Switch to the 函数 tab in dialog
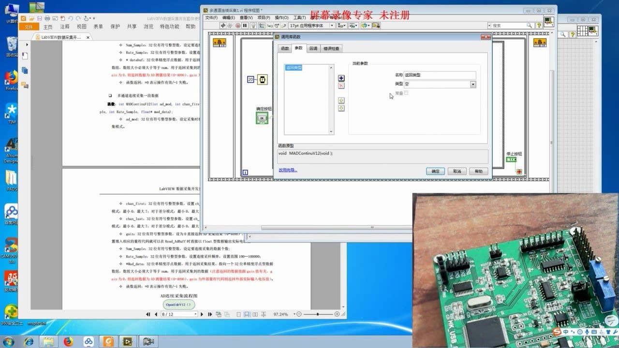The image size is (619, 348). tap(285, 48)
